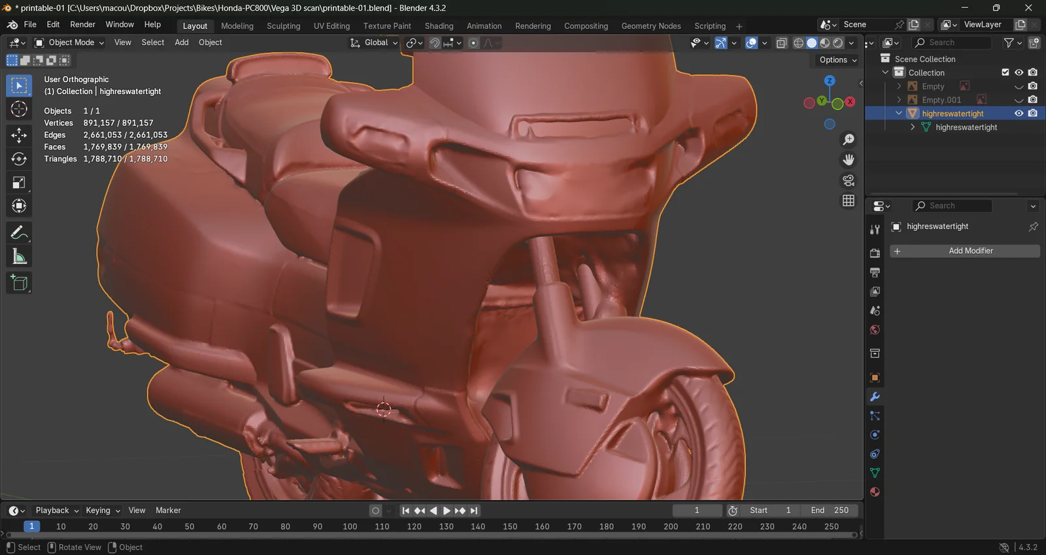Screen dimensions: 1046x555
Task: Jump to the timeline start frame
Action: pos(405,511)
